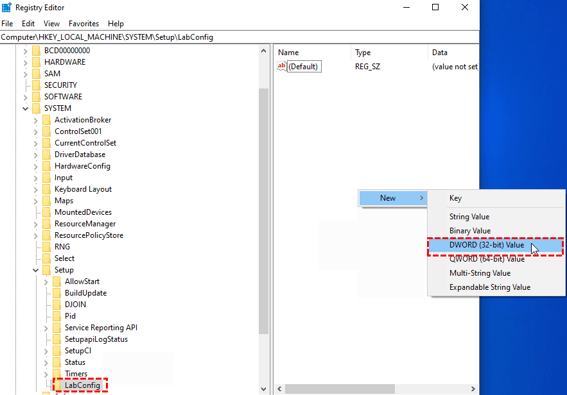Viewport: 567px width, 395px height.
Task: Click the Pid folder icon
Action: [57, 316]
